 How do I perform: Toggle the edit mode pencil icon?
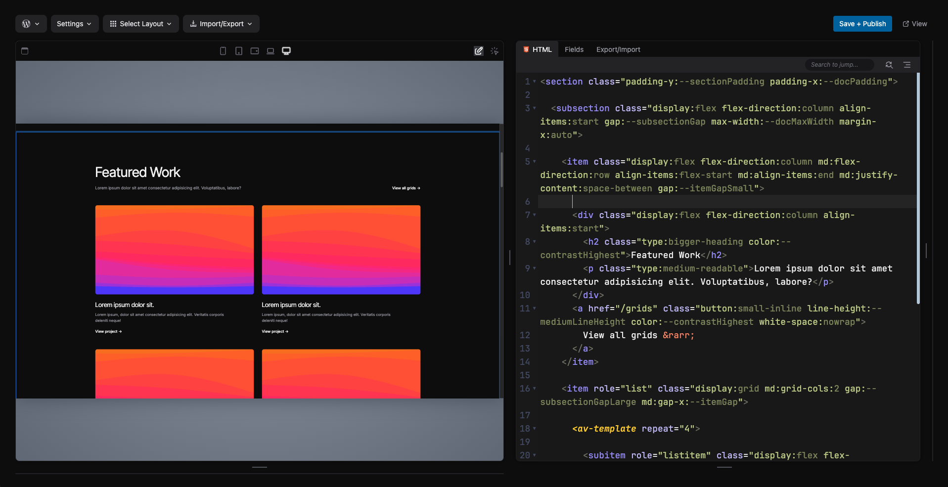tap(479, 51)
